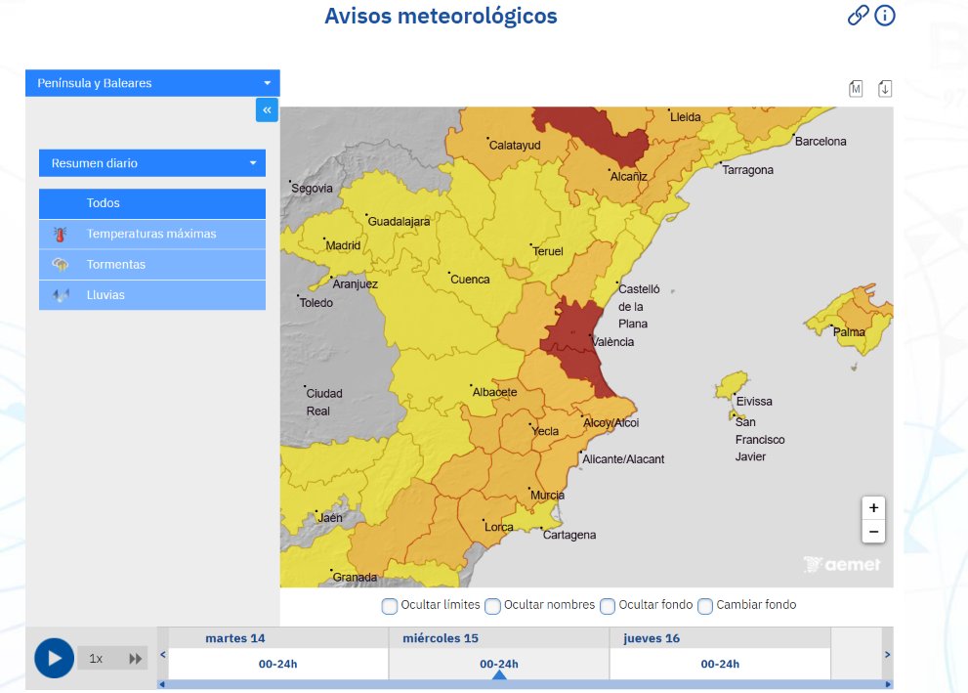Check Ocultar nombres checkbox

coord(492,606)
